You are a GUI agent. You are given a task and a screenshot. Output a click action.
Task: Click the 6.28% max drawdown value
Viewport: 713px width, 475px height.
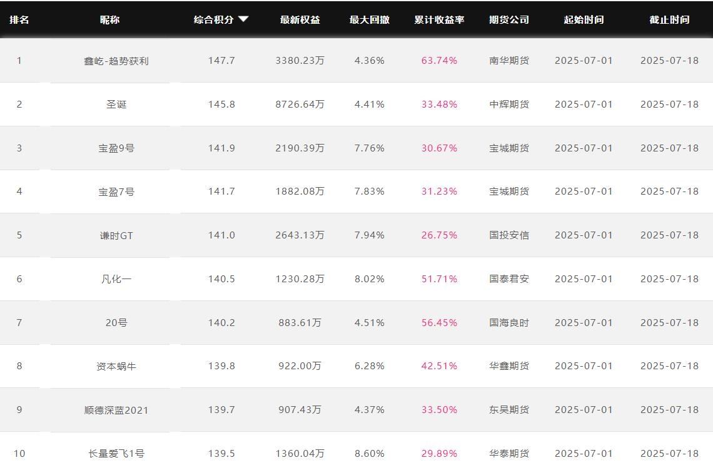369,366
